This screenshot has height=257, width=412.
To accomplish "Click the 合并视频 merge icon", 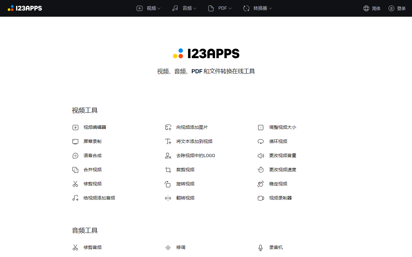I will coord(75,170).
